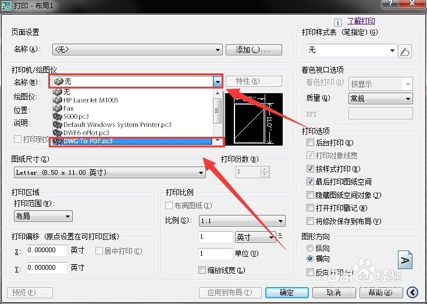Toggle the 后台打印 checkbox
The width and height of the screenshot is (427, 304).
pyautogui.click(x=310, y=142)
